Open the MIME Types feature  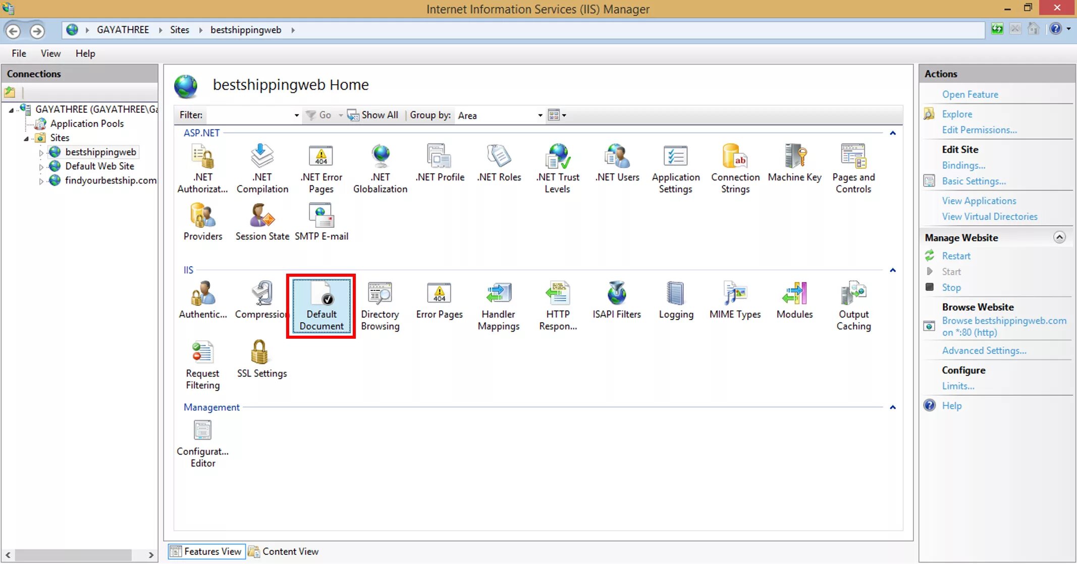[735, 294]
